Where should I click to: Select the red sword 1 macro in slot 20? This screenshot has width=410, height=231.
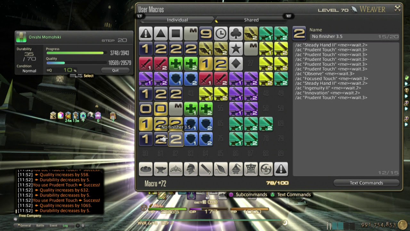pos(146,64)
